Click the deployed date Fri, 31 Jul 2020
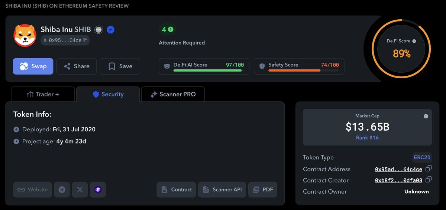Image resolution: width=446 pixels, height=210 pixels. 74,129
